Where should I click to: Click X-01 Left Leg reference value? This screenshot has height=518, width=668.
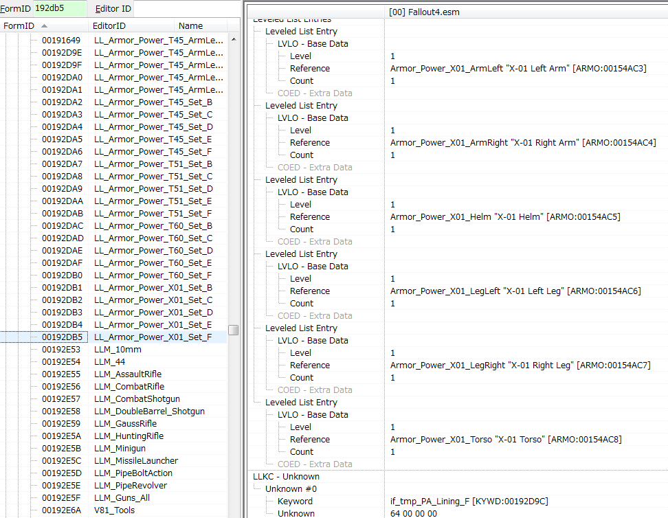(x=515, y=291)
